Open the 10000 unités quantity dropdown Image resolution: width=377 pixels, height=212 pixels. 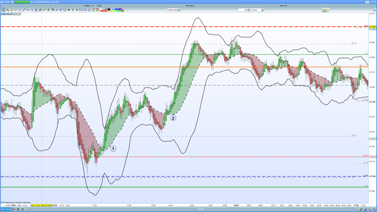click(x=179, y=10)
